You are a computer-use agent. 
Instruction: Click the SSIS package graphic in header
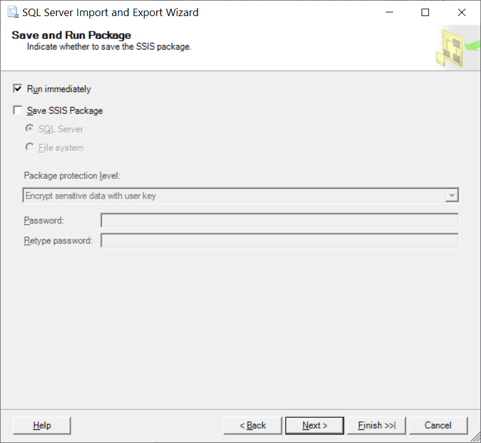457,48
